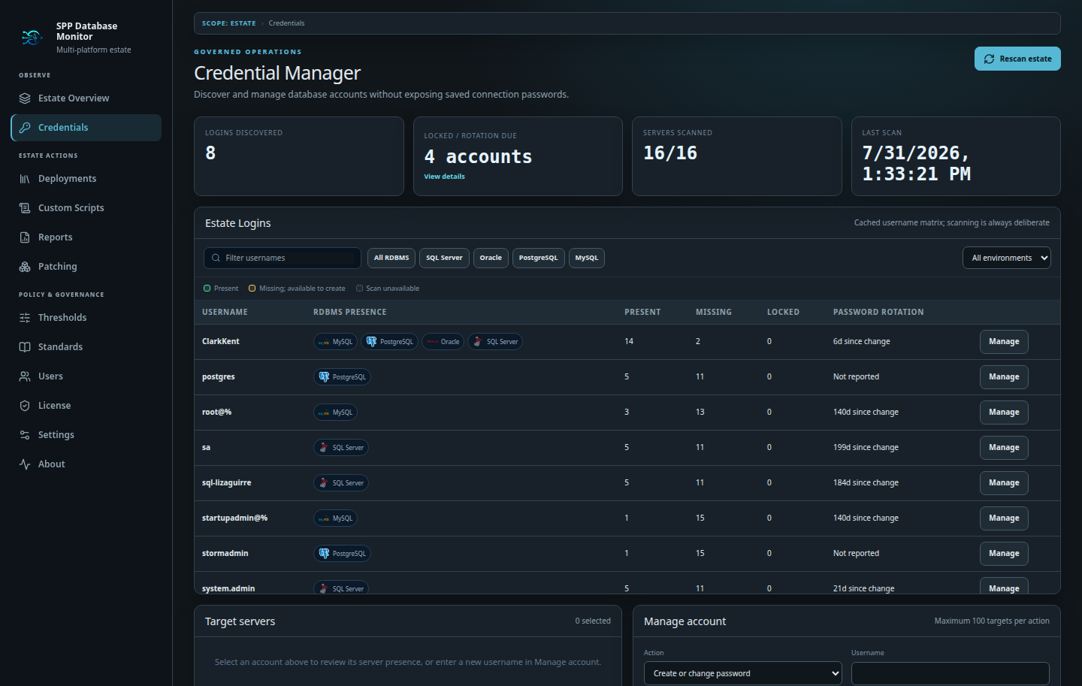This screenshot has width=1082, height=686.
Task: Manage the startupadmin@% account
Action: point(1004,518)
